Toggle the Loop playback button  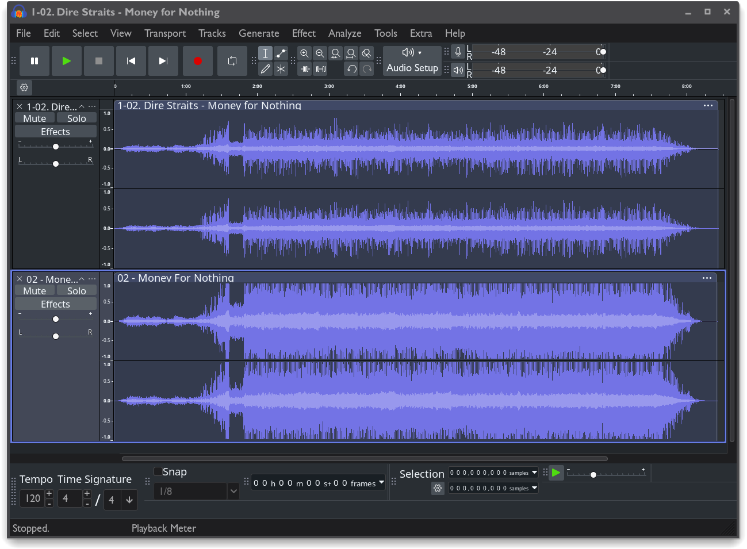point(232,61)
